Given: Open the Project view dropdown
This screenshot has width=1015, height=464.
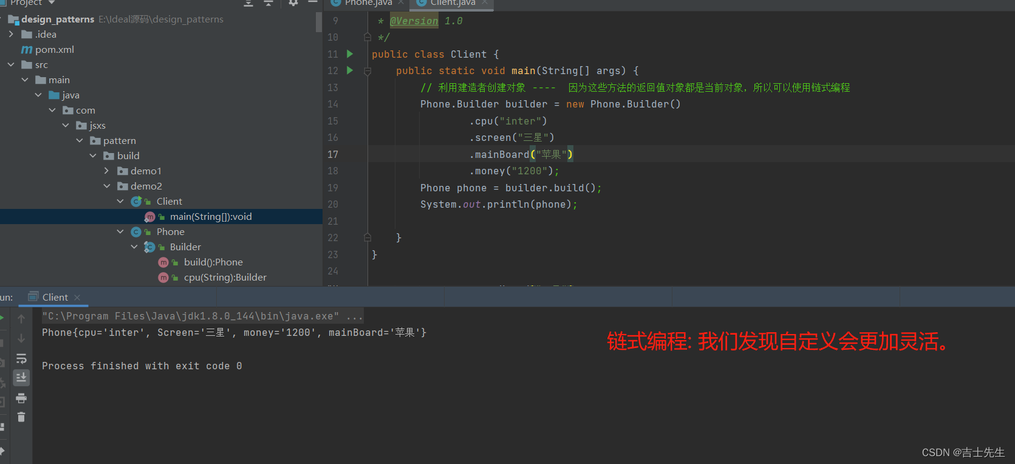Looking at the screenshot, I should pyautogui.click(x=52, y=2).
